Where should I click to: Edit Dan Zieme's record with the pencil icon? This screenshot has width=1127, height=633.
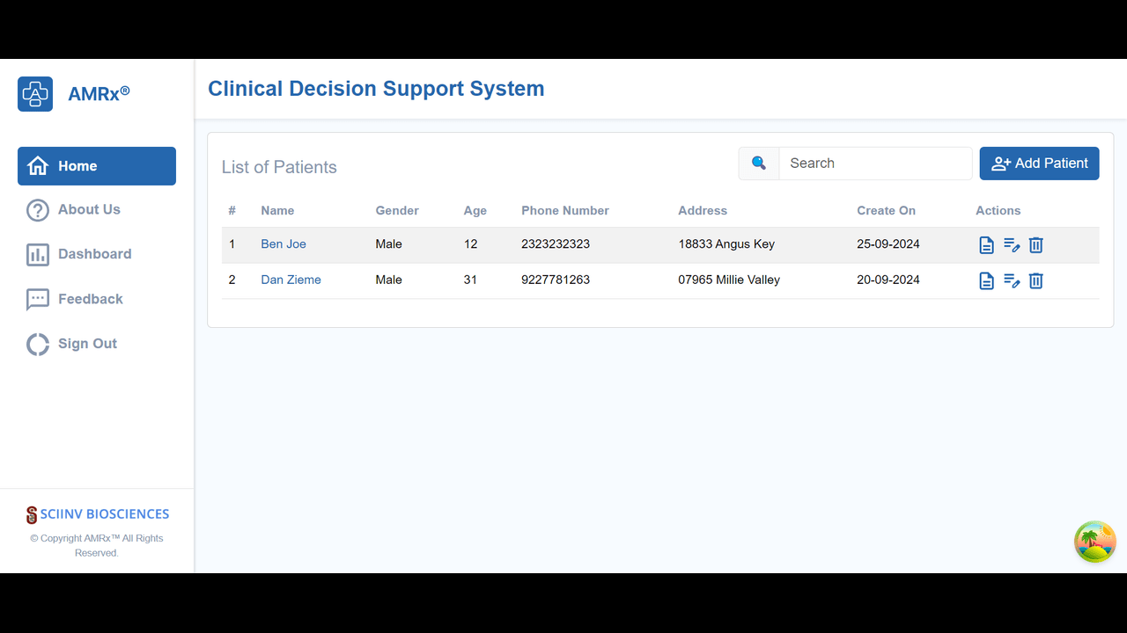coord(1012,280)
